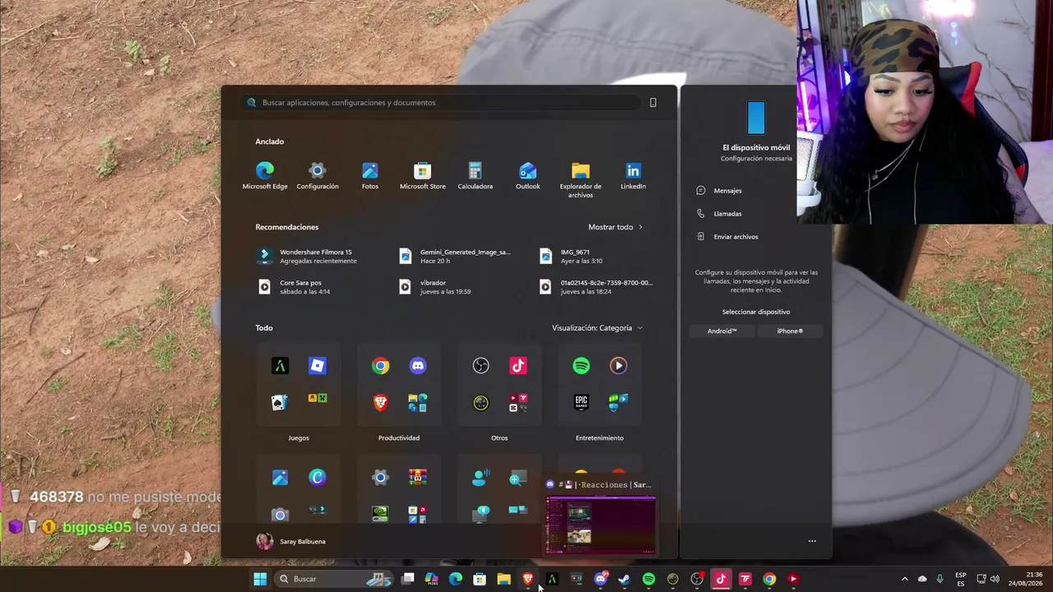The width and height of the screenshot is (1053, 592).
Task: Launch Discord from the Productividad group
Action: [x=418, y=366]
